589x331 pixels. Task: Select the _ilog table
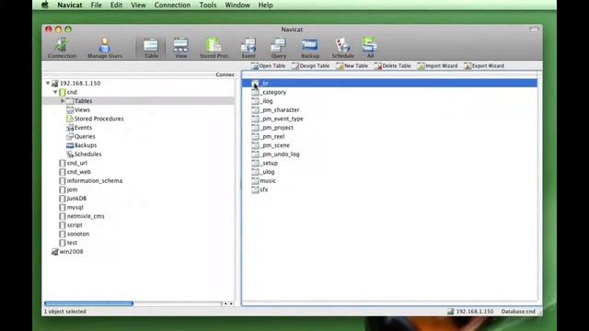[261, 101]
